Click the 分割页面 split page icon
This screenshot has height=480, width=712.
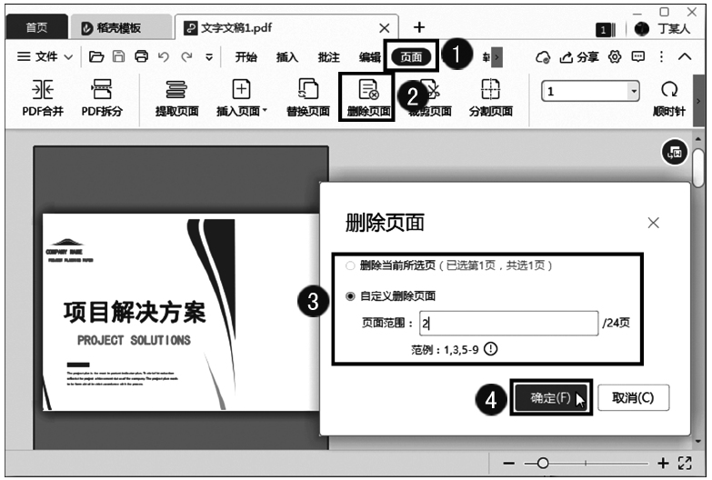point(490,90)
